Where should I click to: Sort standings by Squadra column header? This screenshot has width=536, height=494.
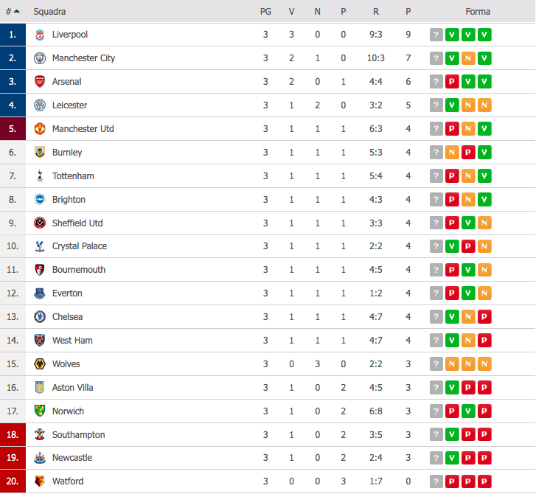coord(49,12)
